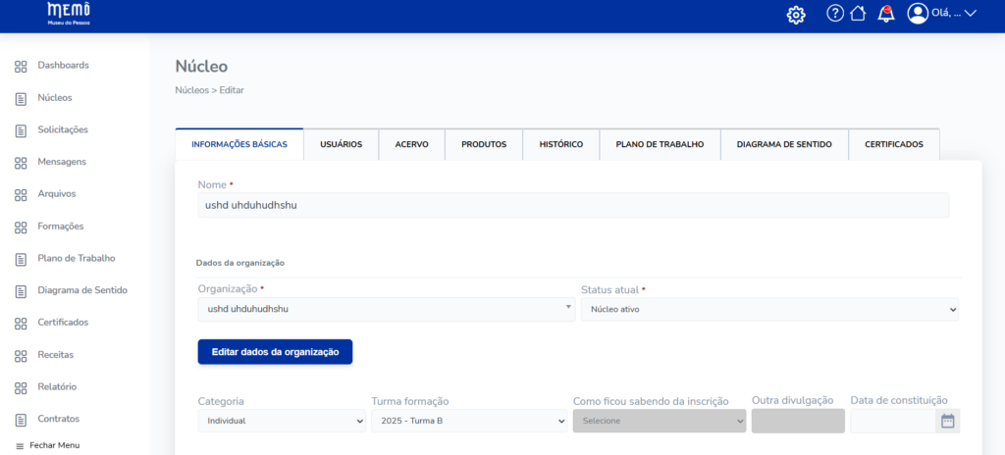Collapse sidebar with Fechar Menu
The height and width of the screenshot is (455, 1005).
click(x=47, y=445)
